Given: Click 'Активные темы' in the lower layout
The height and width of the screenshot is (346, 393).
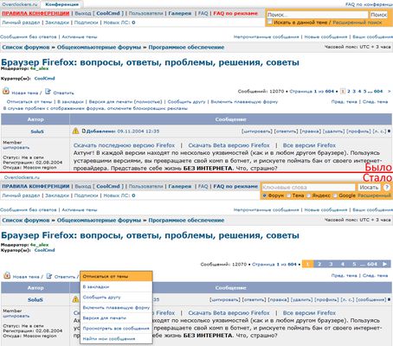Looking at the screenshot, I should coord(80,210).
